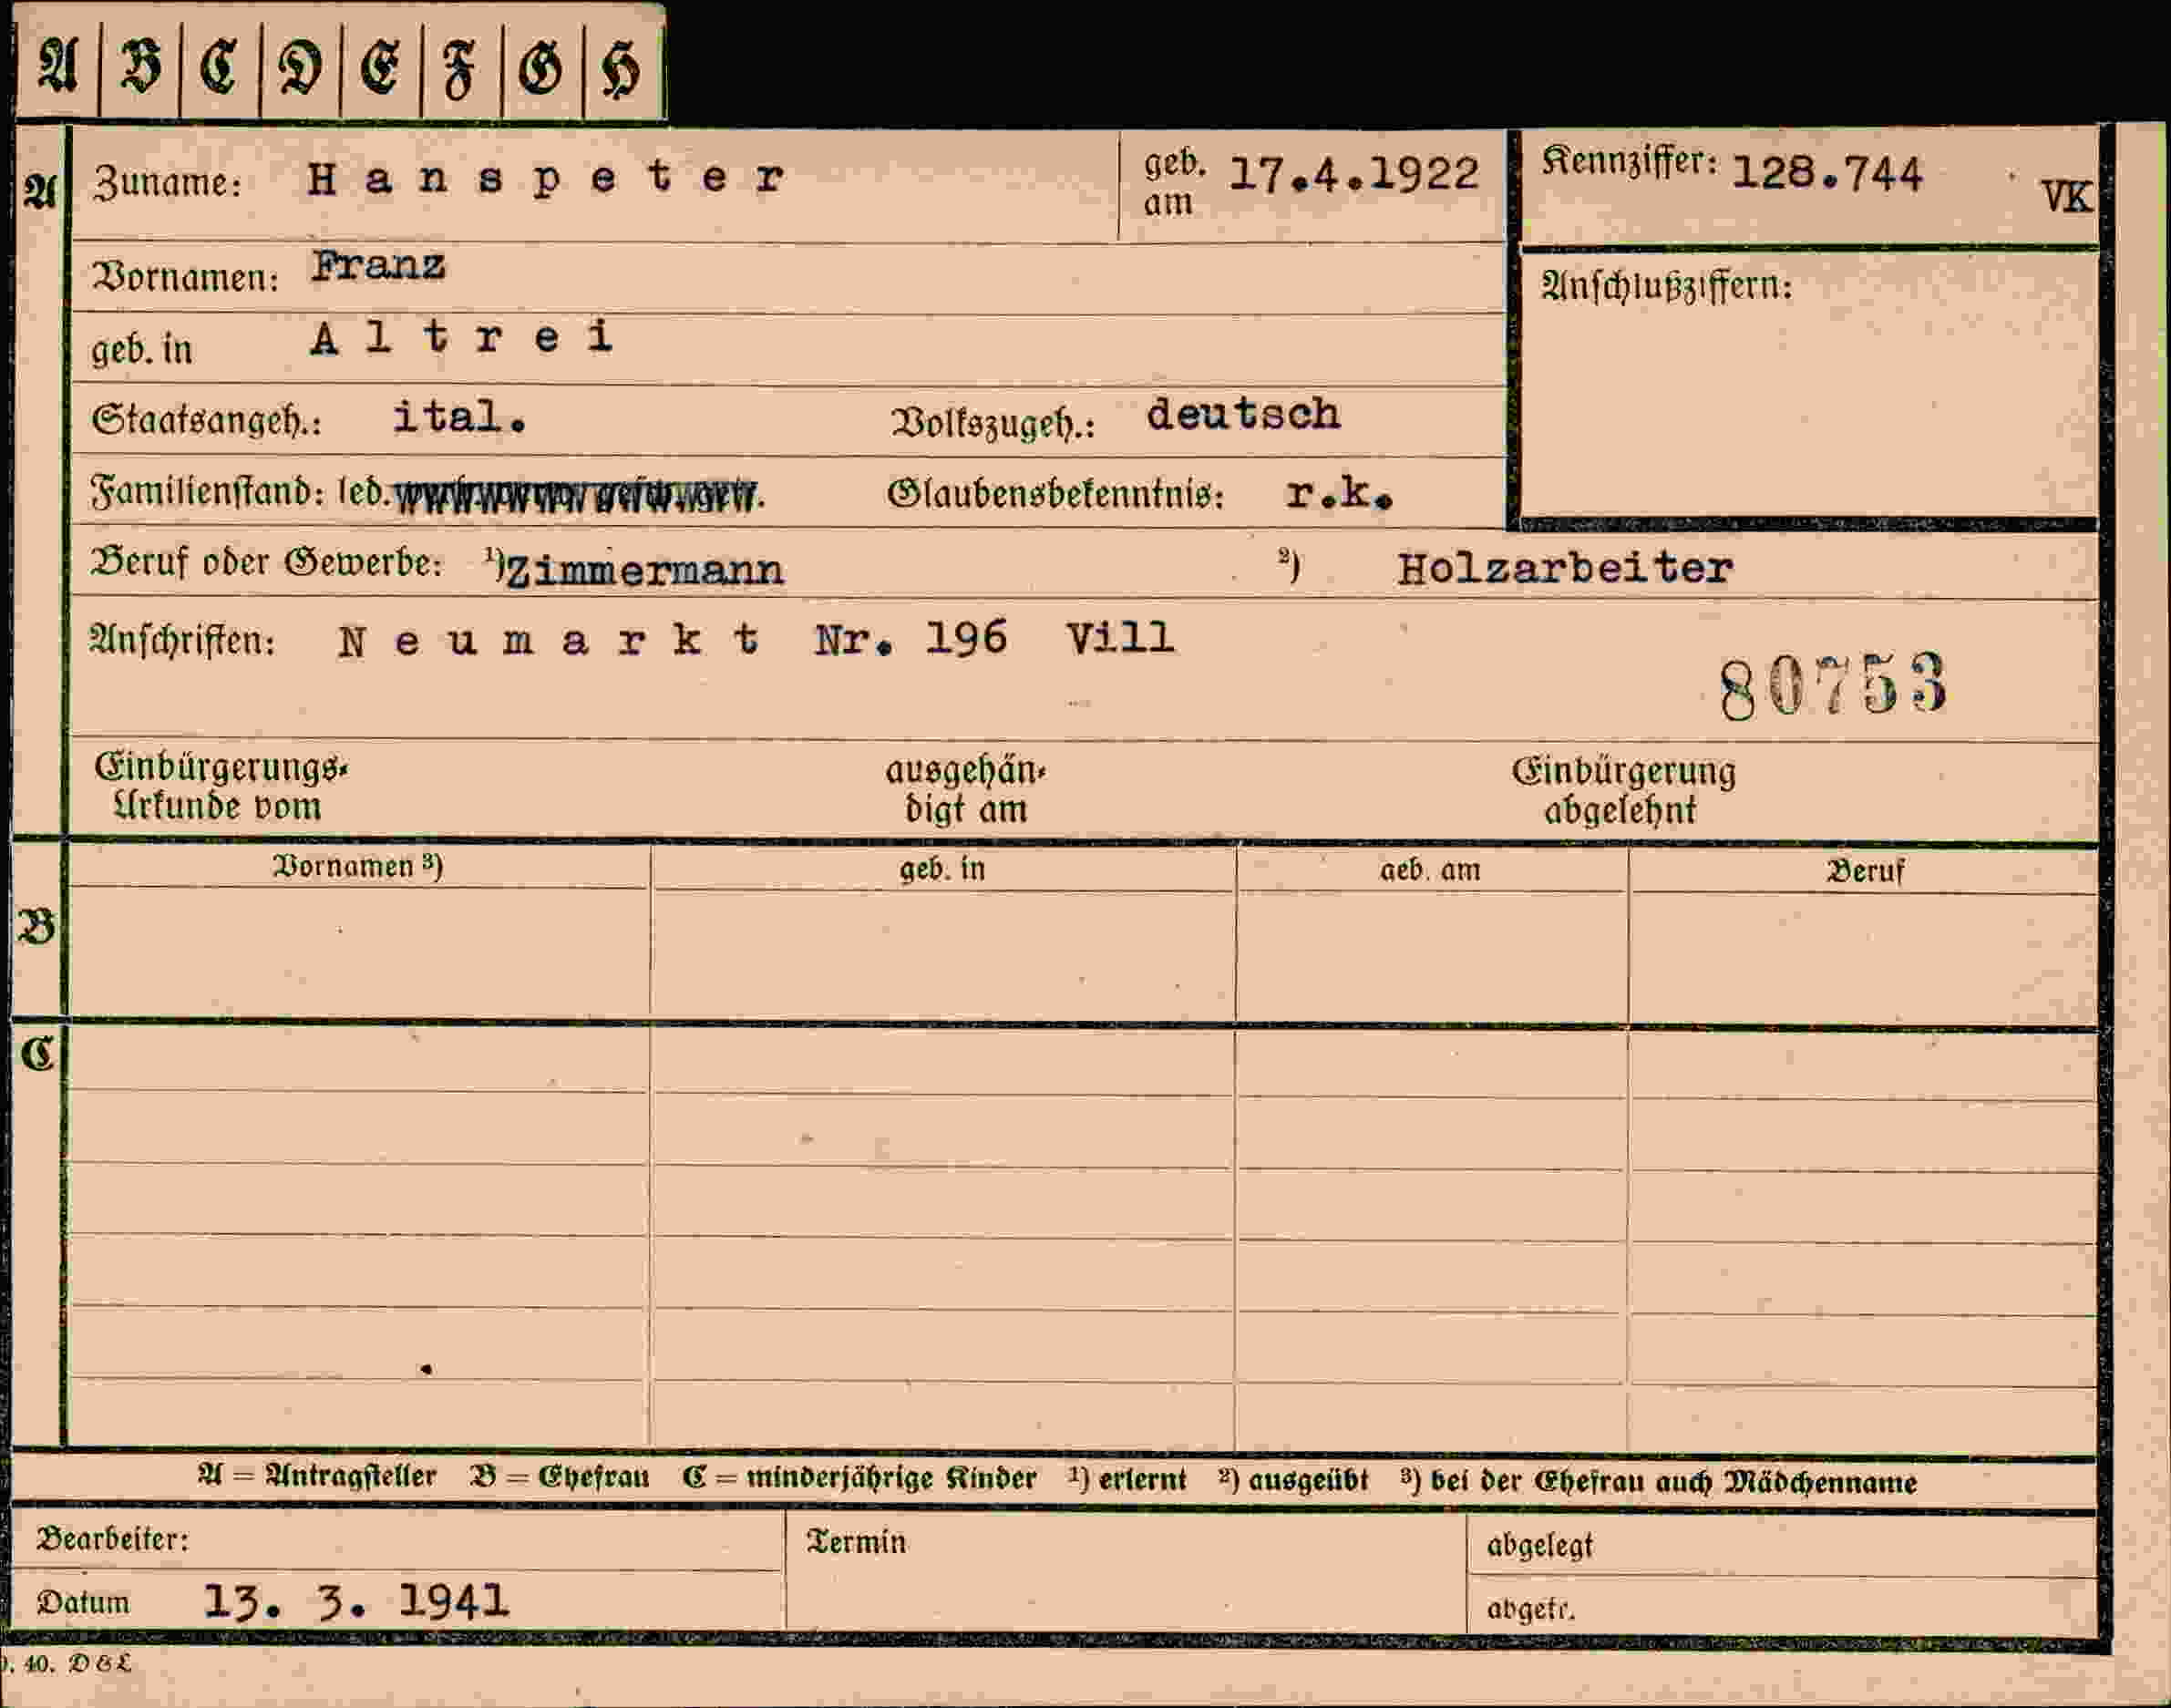Viewport: 2171px width, 1708px height.
Task: Click the 'ausgehändigt am' label
Action: (x=965, y=789)
